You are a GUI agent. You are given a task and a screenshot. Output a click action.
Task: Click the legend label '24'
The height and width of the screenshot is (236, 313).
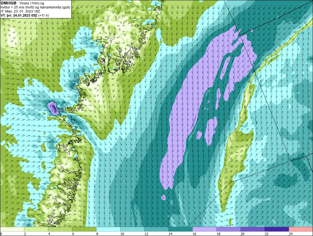click(x=291, y=234)
